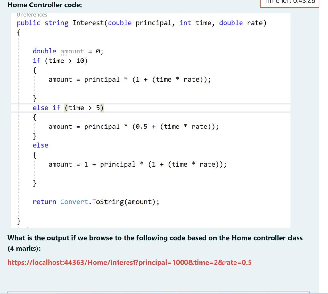Screen dimensions: 328x294
Task: Click the amount calculation inside the else block
Action: [138, 164]
